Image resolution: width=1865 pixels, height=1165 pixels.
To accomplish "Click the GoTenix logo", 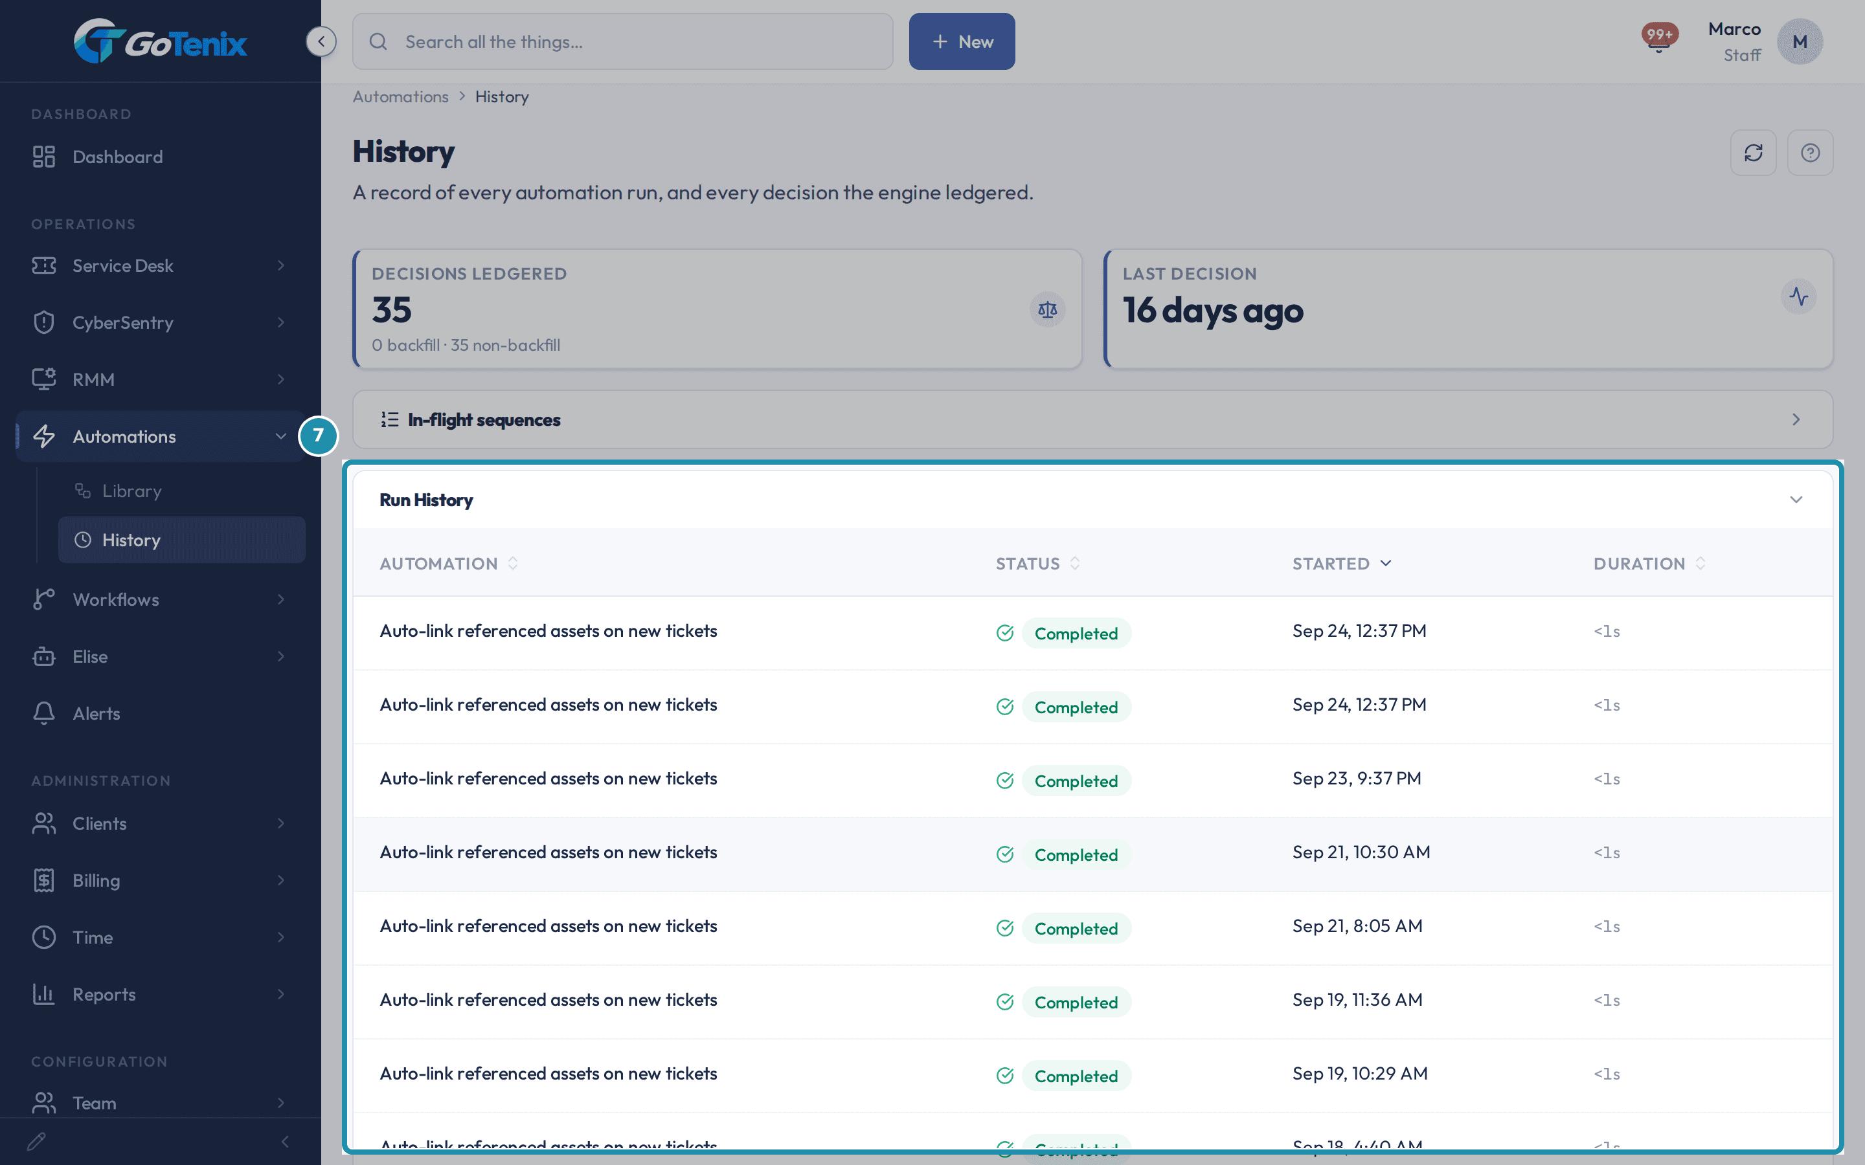I will pyautogui.click(x=161, y=41).
